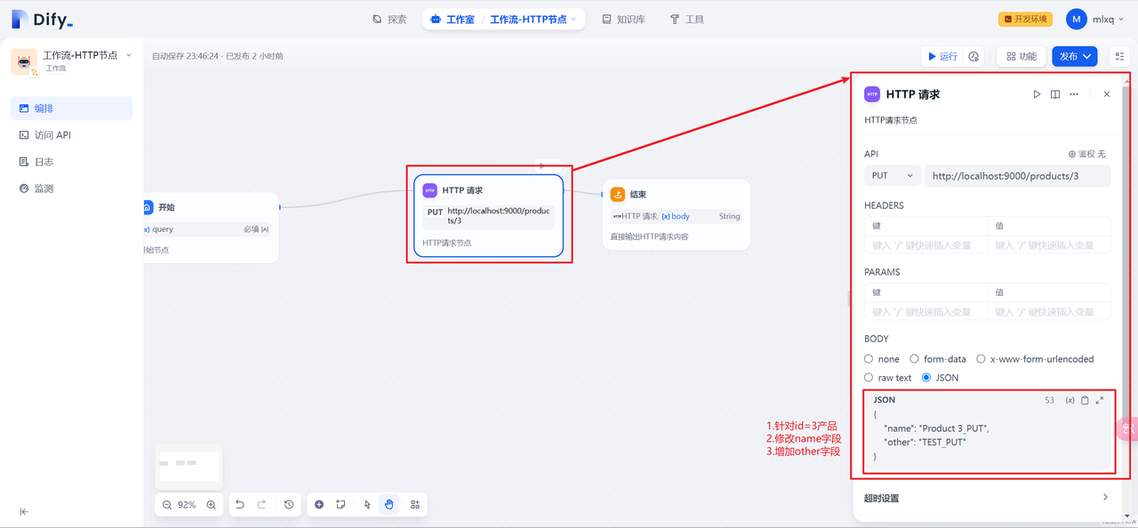Select the JSON radio button under BODY

[925, 377]
